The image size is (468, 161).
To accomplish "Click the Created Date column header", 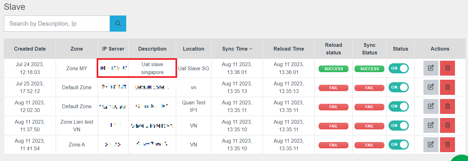I will tap(30, 49).
